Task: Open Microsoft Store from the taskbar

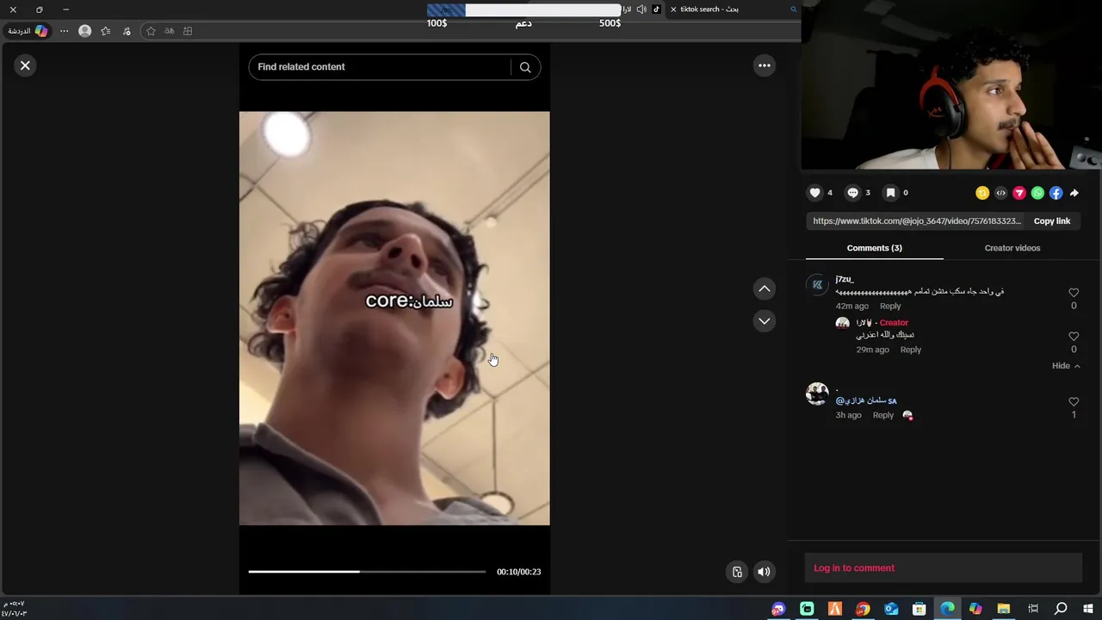Action: click(x=919, y=609)
